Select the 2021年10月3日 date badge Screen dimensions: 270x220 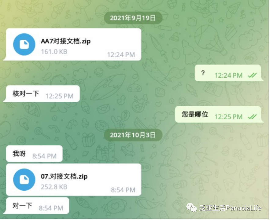tap(133, 135)
